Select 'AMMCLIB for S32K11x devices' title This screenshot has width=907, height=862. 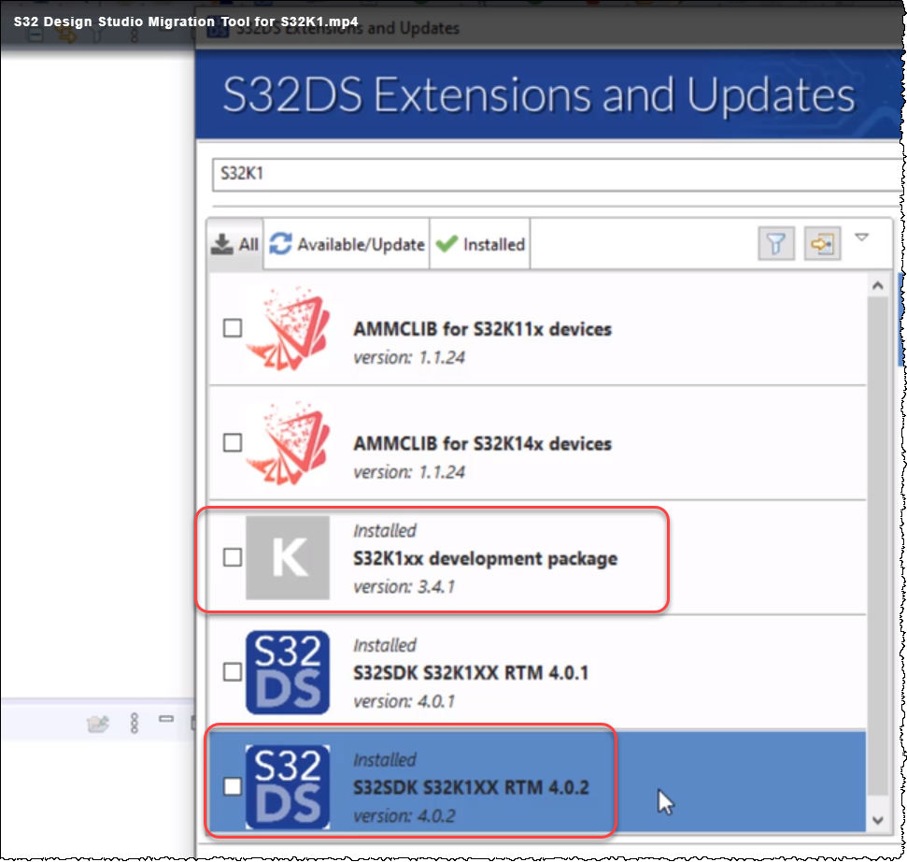482,329
